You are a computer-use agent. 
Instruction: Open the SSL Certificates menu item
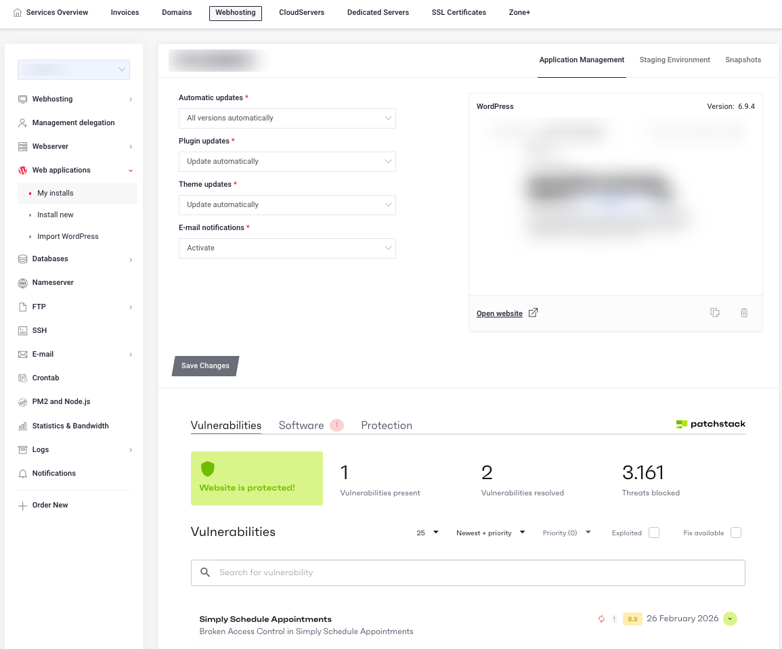[458, 12]
